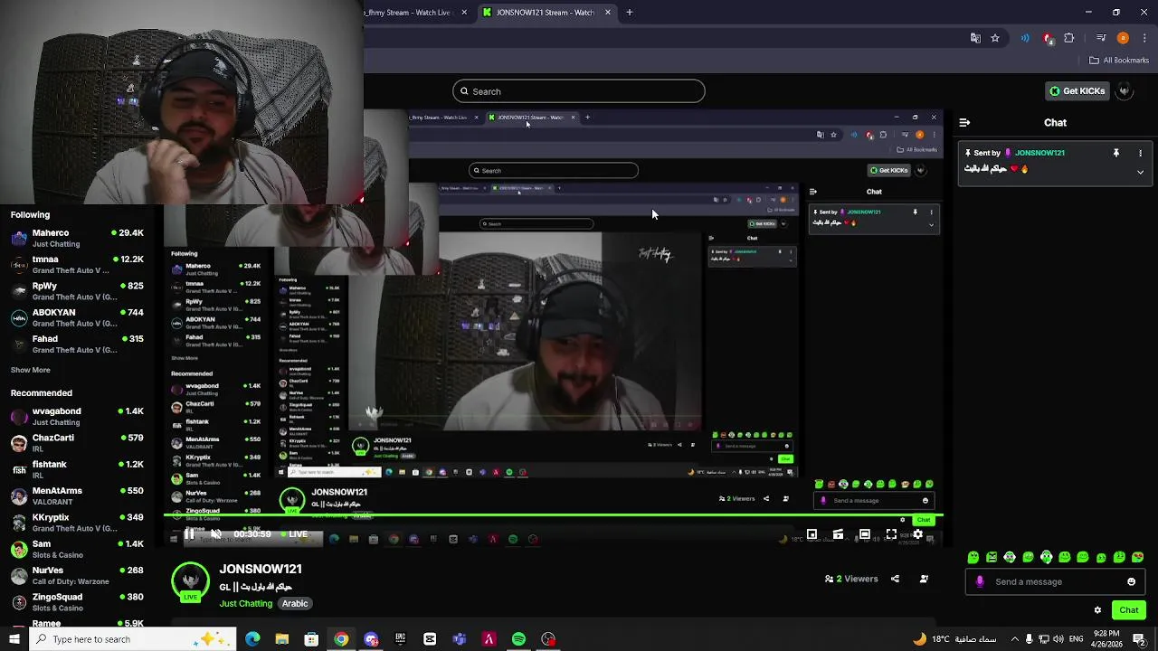Open All Bookmarks folder
Viewport: 1158px width, 651px height.
coord(1119,61)
